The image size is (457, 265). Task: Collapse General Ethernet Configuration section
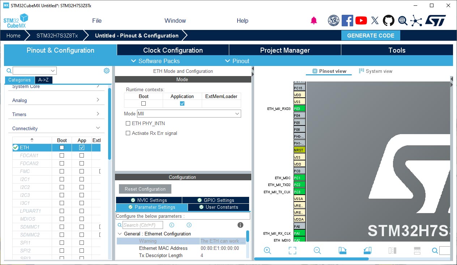point(120,234)
